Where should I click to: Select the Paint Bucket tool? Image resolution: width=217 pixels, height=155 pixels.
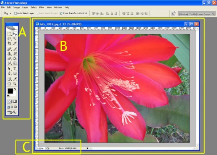pos(15,58)
